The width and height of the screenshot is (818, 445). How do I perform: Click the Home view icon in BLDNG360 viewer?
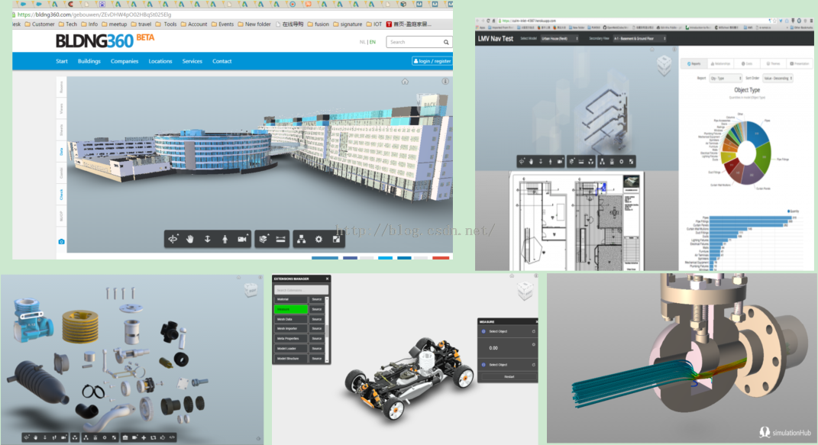pos(405,81)
